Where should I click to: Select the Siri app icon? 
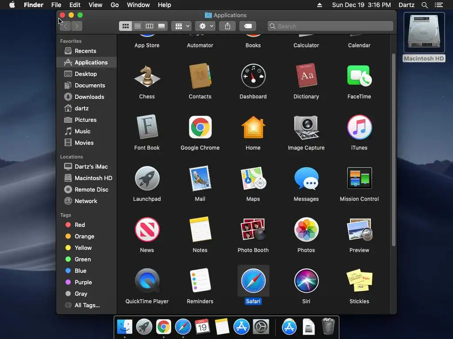[306, 281]
